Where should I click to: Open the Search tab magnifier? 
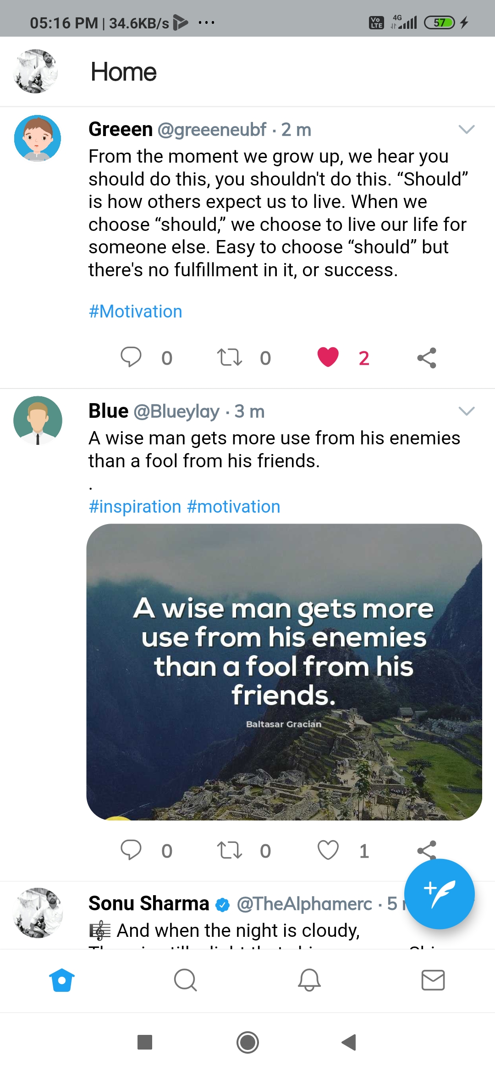186,980
